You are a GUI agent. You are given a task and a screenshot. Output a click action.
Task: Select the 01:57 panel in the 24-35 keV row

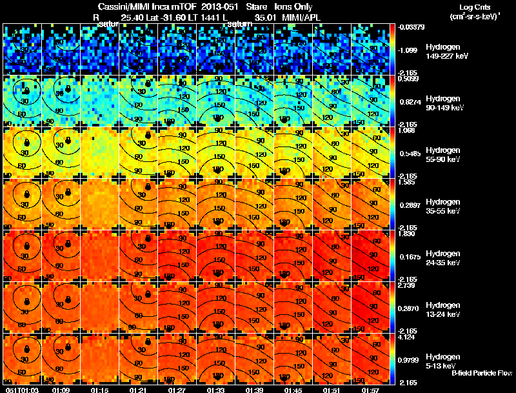[370, 256]
